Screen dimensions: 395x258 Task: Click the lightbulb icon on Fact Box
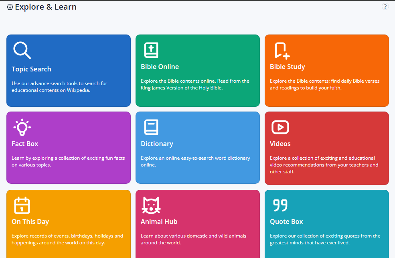[22, 127]
